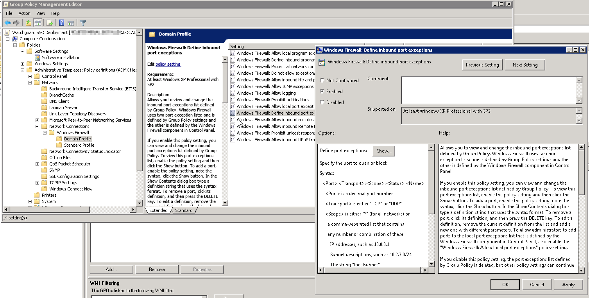Expand the Windows Settings tree node
This screenshot has height=298, width=589.
point(22,64)
